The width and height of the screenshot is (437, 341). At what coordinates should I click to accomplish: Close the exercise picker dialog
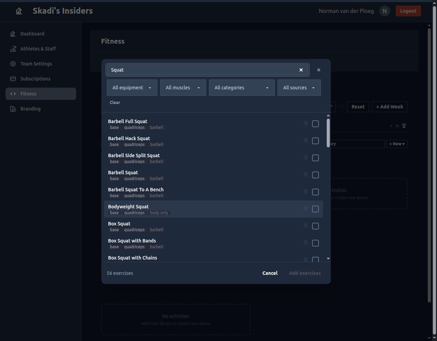[x=319, y=70]
